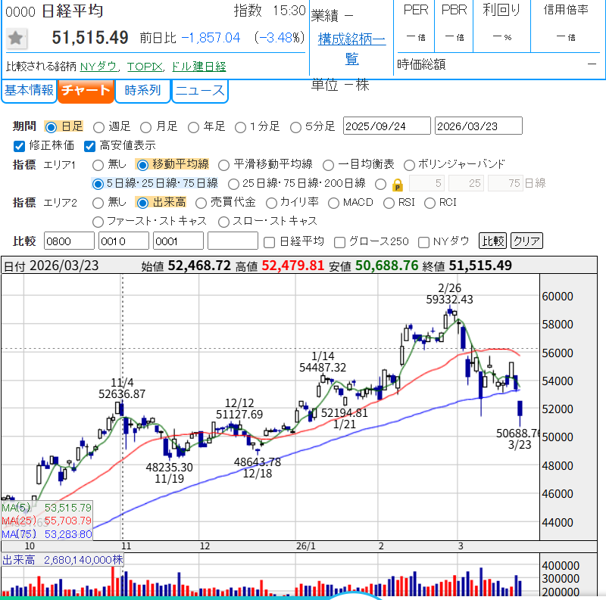Select the 週足 weekly period radio
This screenshot has height=600, width=606.
click(99, 126)
